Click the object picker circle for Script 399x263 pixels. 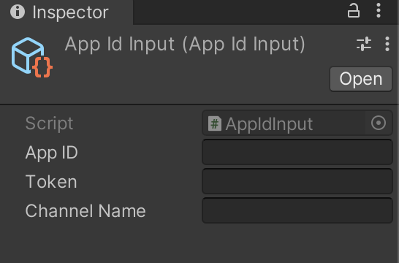[379, 123]
